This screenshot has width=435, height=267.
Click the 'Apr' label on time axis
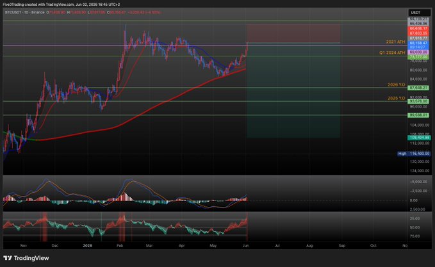(x=182, y=246)
